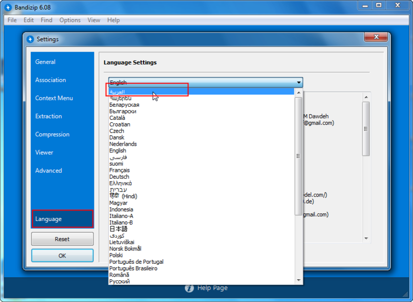Select Deutsch language option
413x302 pixels.
(201, 177)
